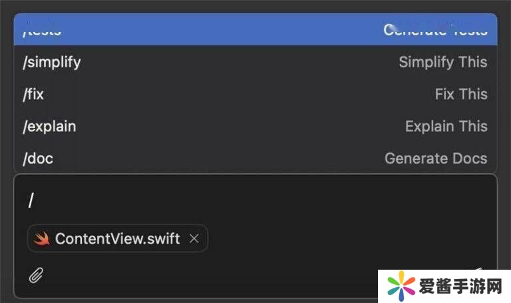Click the typed slash character in input
The height and width of the screenshot is (303, 511).
(x=31, y=200)
